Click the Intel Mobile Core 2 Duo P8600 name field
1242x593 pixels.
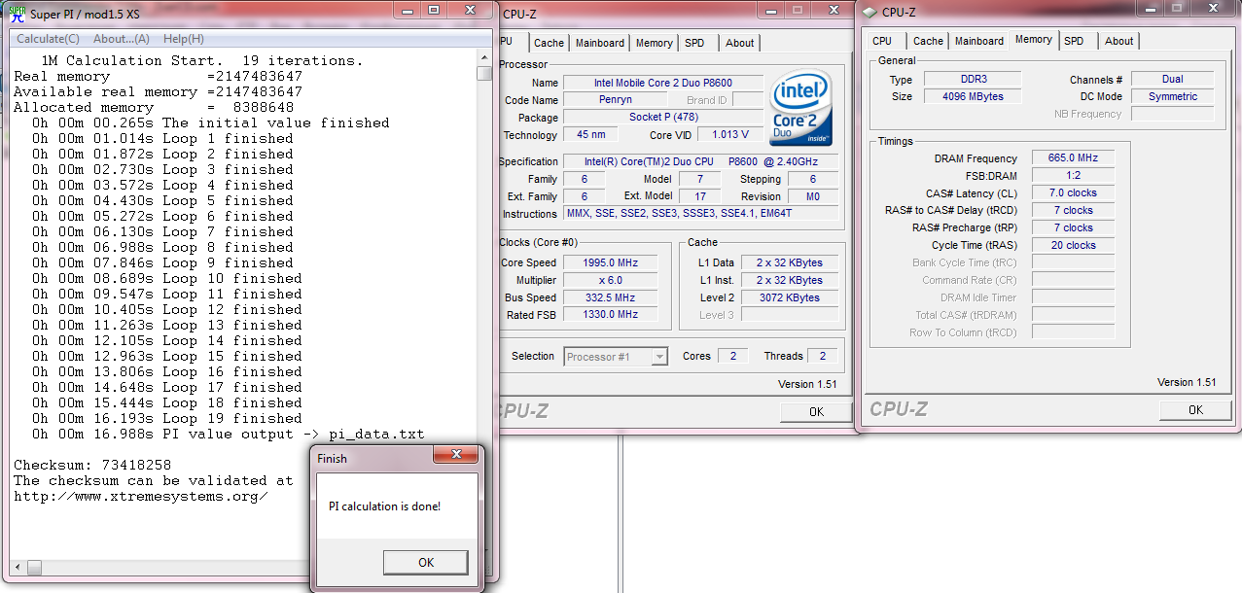(663, 83)
